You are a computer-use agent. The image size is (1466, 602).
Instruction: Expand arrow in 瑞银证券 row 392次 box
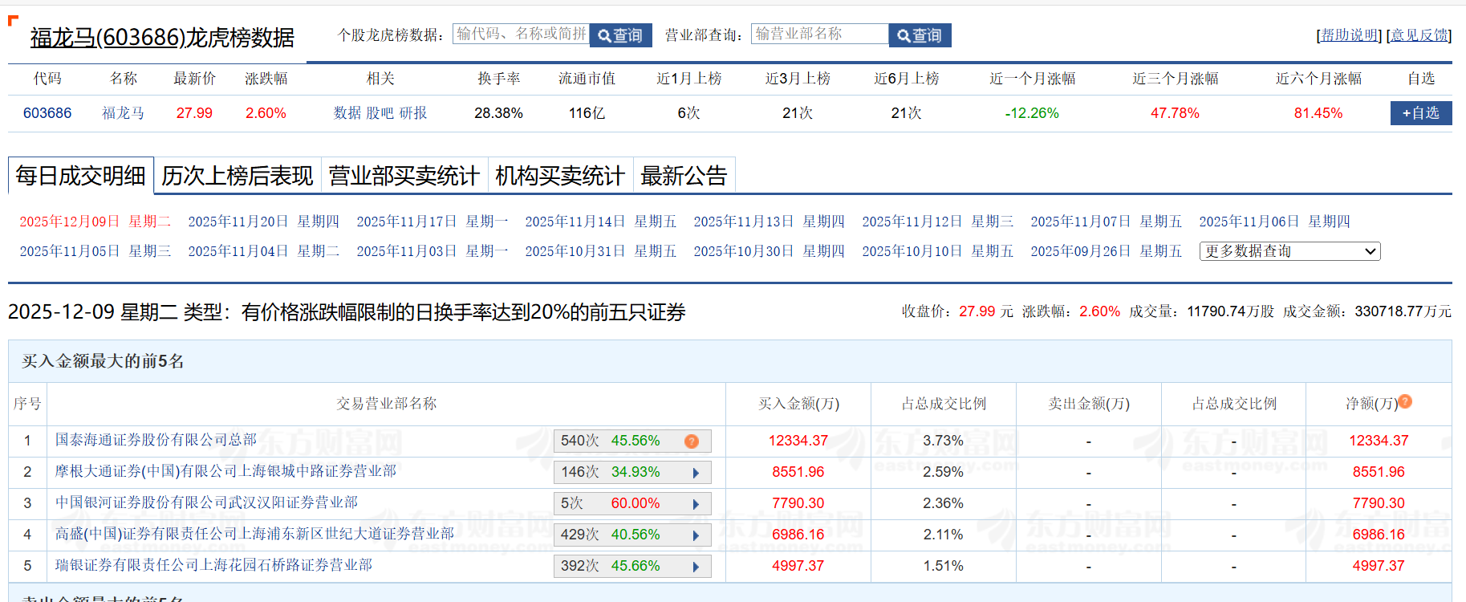pos(696,567)
